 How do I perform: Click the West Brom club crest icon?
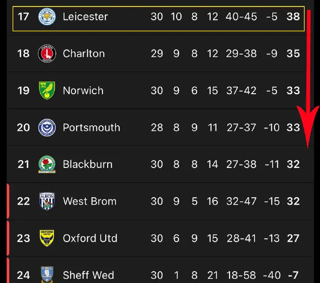[47, 201]
